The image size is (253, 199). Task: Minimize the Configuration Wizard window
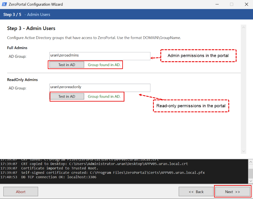click(x=217, y=4)
